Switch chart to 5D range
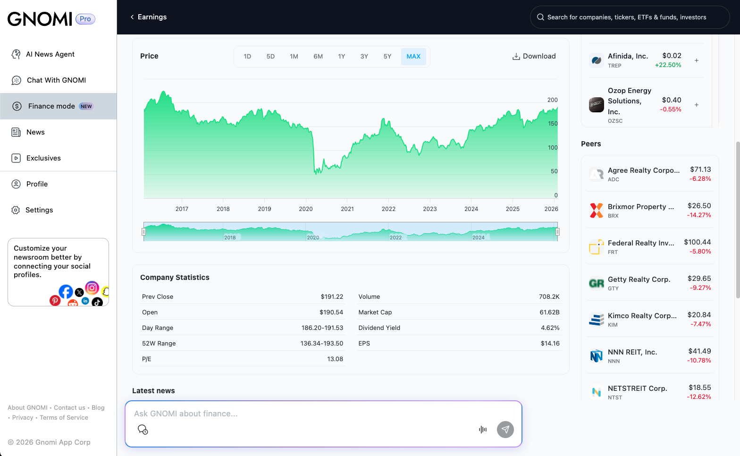Viewport: 740px width, 456px height. (270, 57)
